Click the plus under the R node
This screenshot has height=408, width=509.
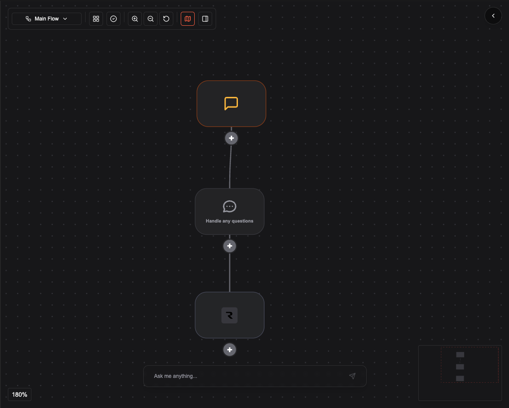point(230,350)
